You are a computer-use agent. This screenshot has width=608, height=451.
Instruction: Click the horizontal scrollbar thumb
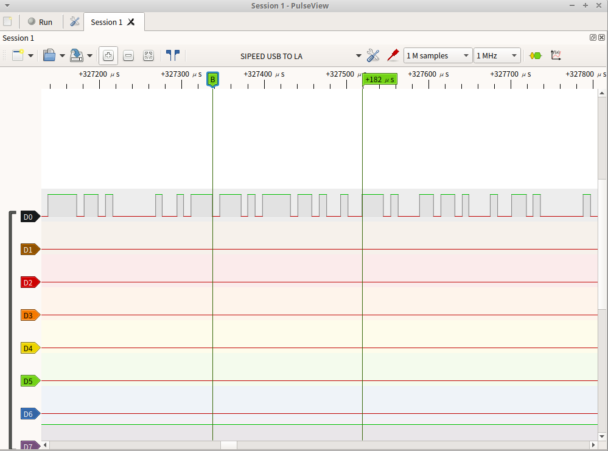point(229,445)
